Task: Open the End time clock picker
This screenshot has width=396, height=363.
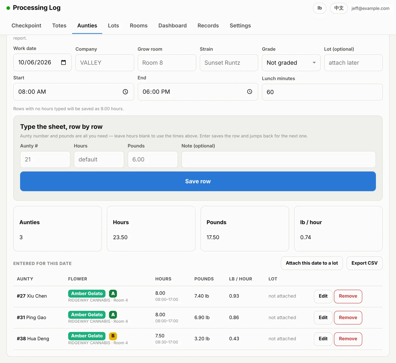Action: pos(250,92)
